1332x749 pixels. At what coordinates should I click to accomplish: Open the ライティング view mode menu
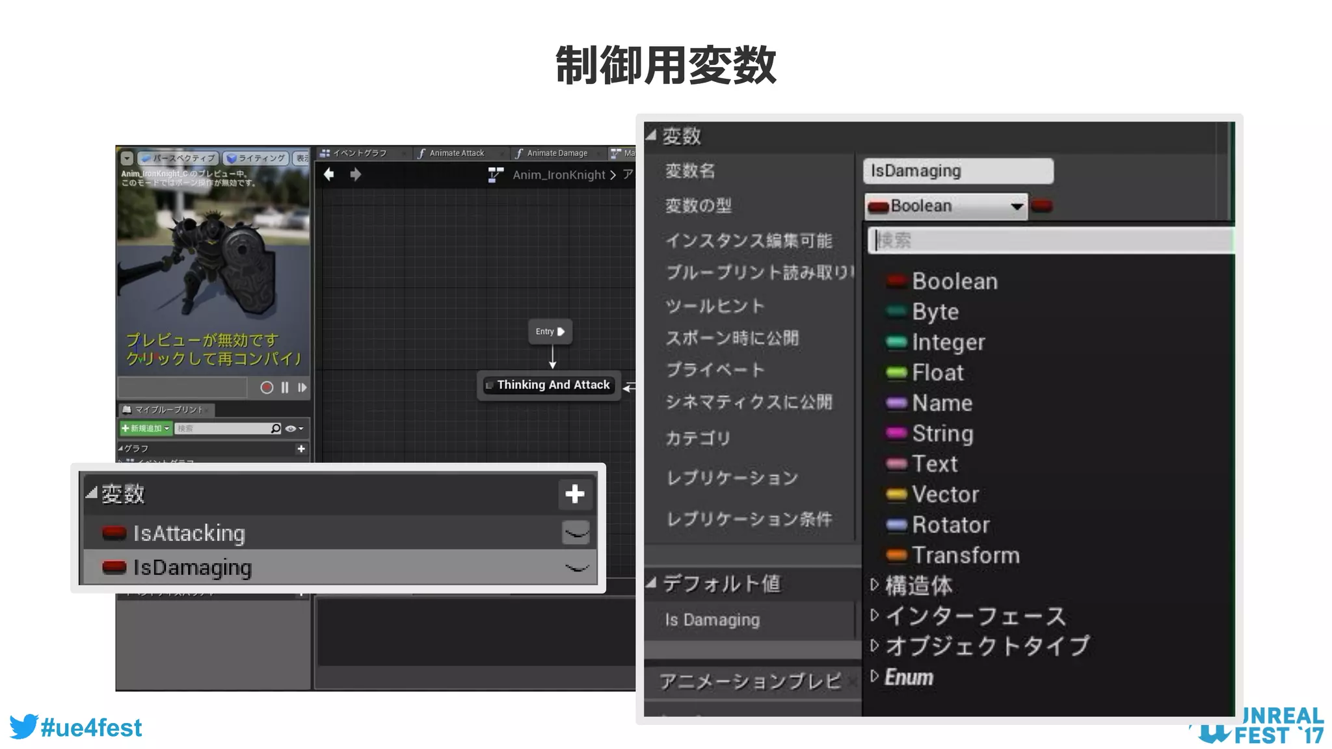click(x=256, y=158)
